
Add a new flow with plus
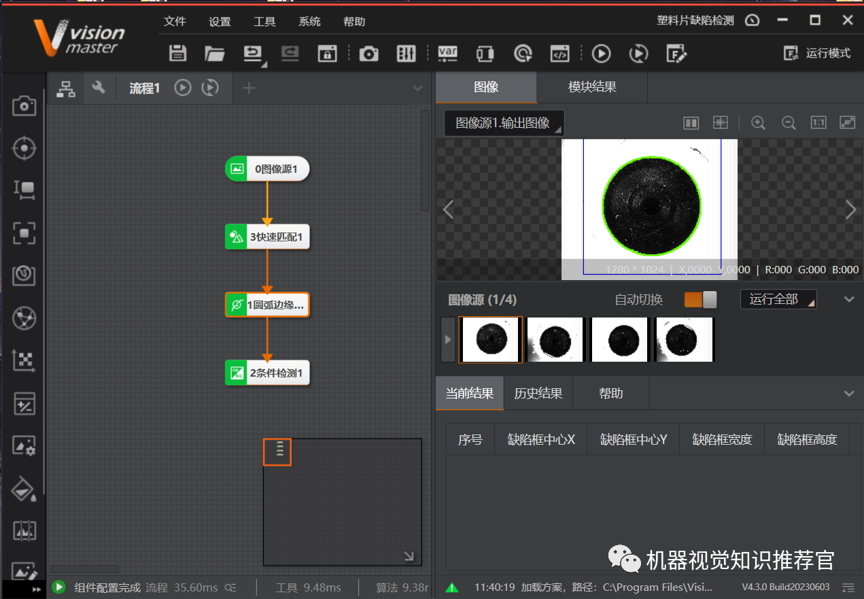click(249, 88)
